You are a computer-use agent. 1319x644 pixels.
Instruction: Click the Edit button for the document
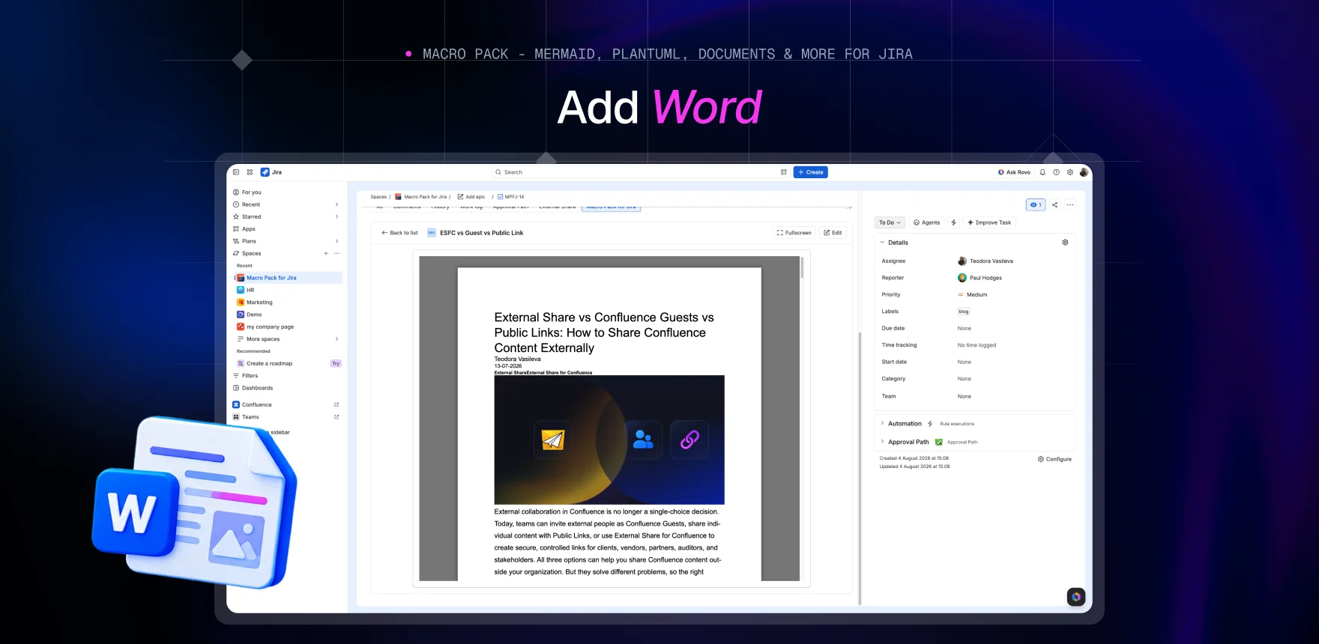(833, 233)
